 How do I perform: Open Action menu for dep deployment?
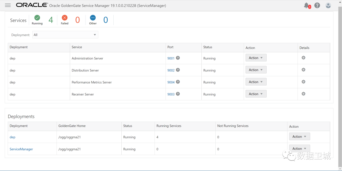tap(300, 137)
